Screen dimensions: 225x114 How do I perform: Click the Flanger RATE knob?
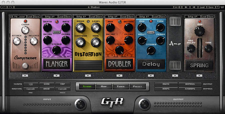click(x=66, y=28)
